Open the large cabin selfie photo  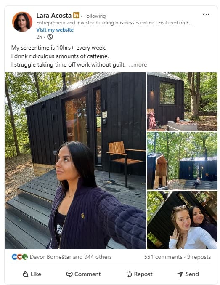[x=75, y=161]
